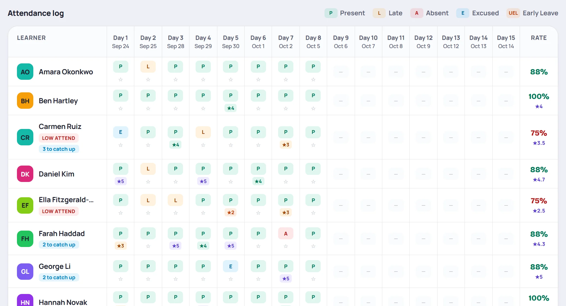Toggle Carmen Ruiz's Day 1 Excused status
Image resolution: width=566 pixels, height=306 pixels.
click(120, 132)
